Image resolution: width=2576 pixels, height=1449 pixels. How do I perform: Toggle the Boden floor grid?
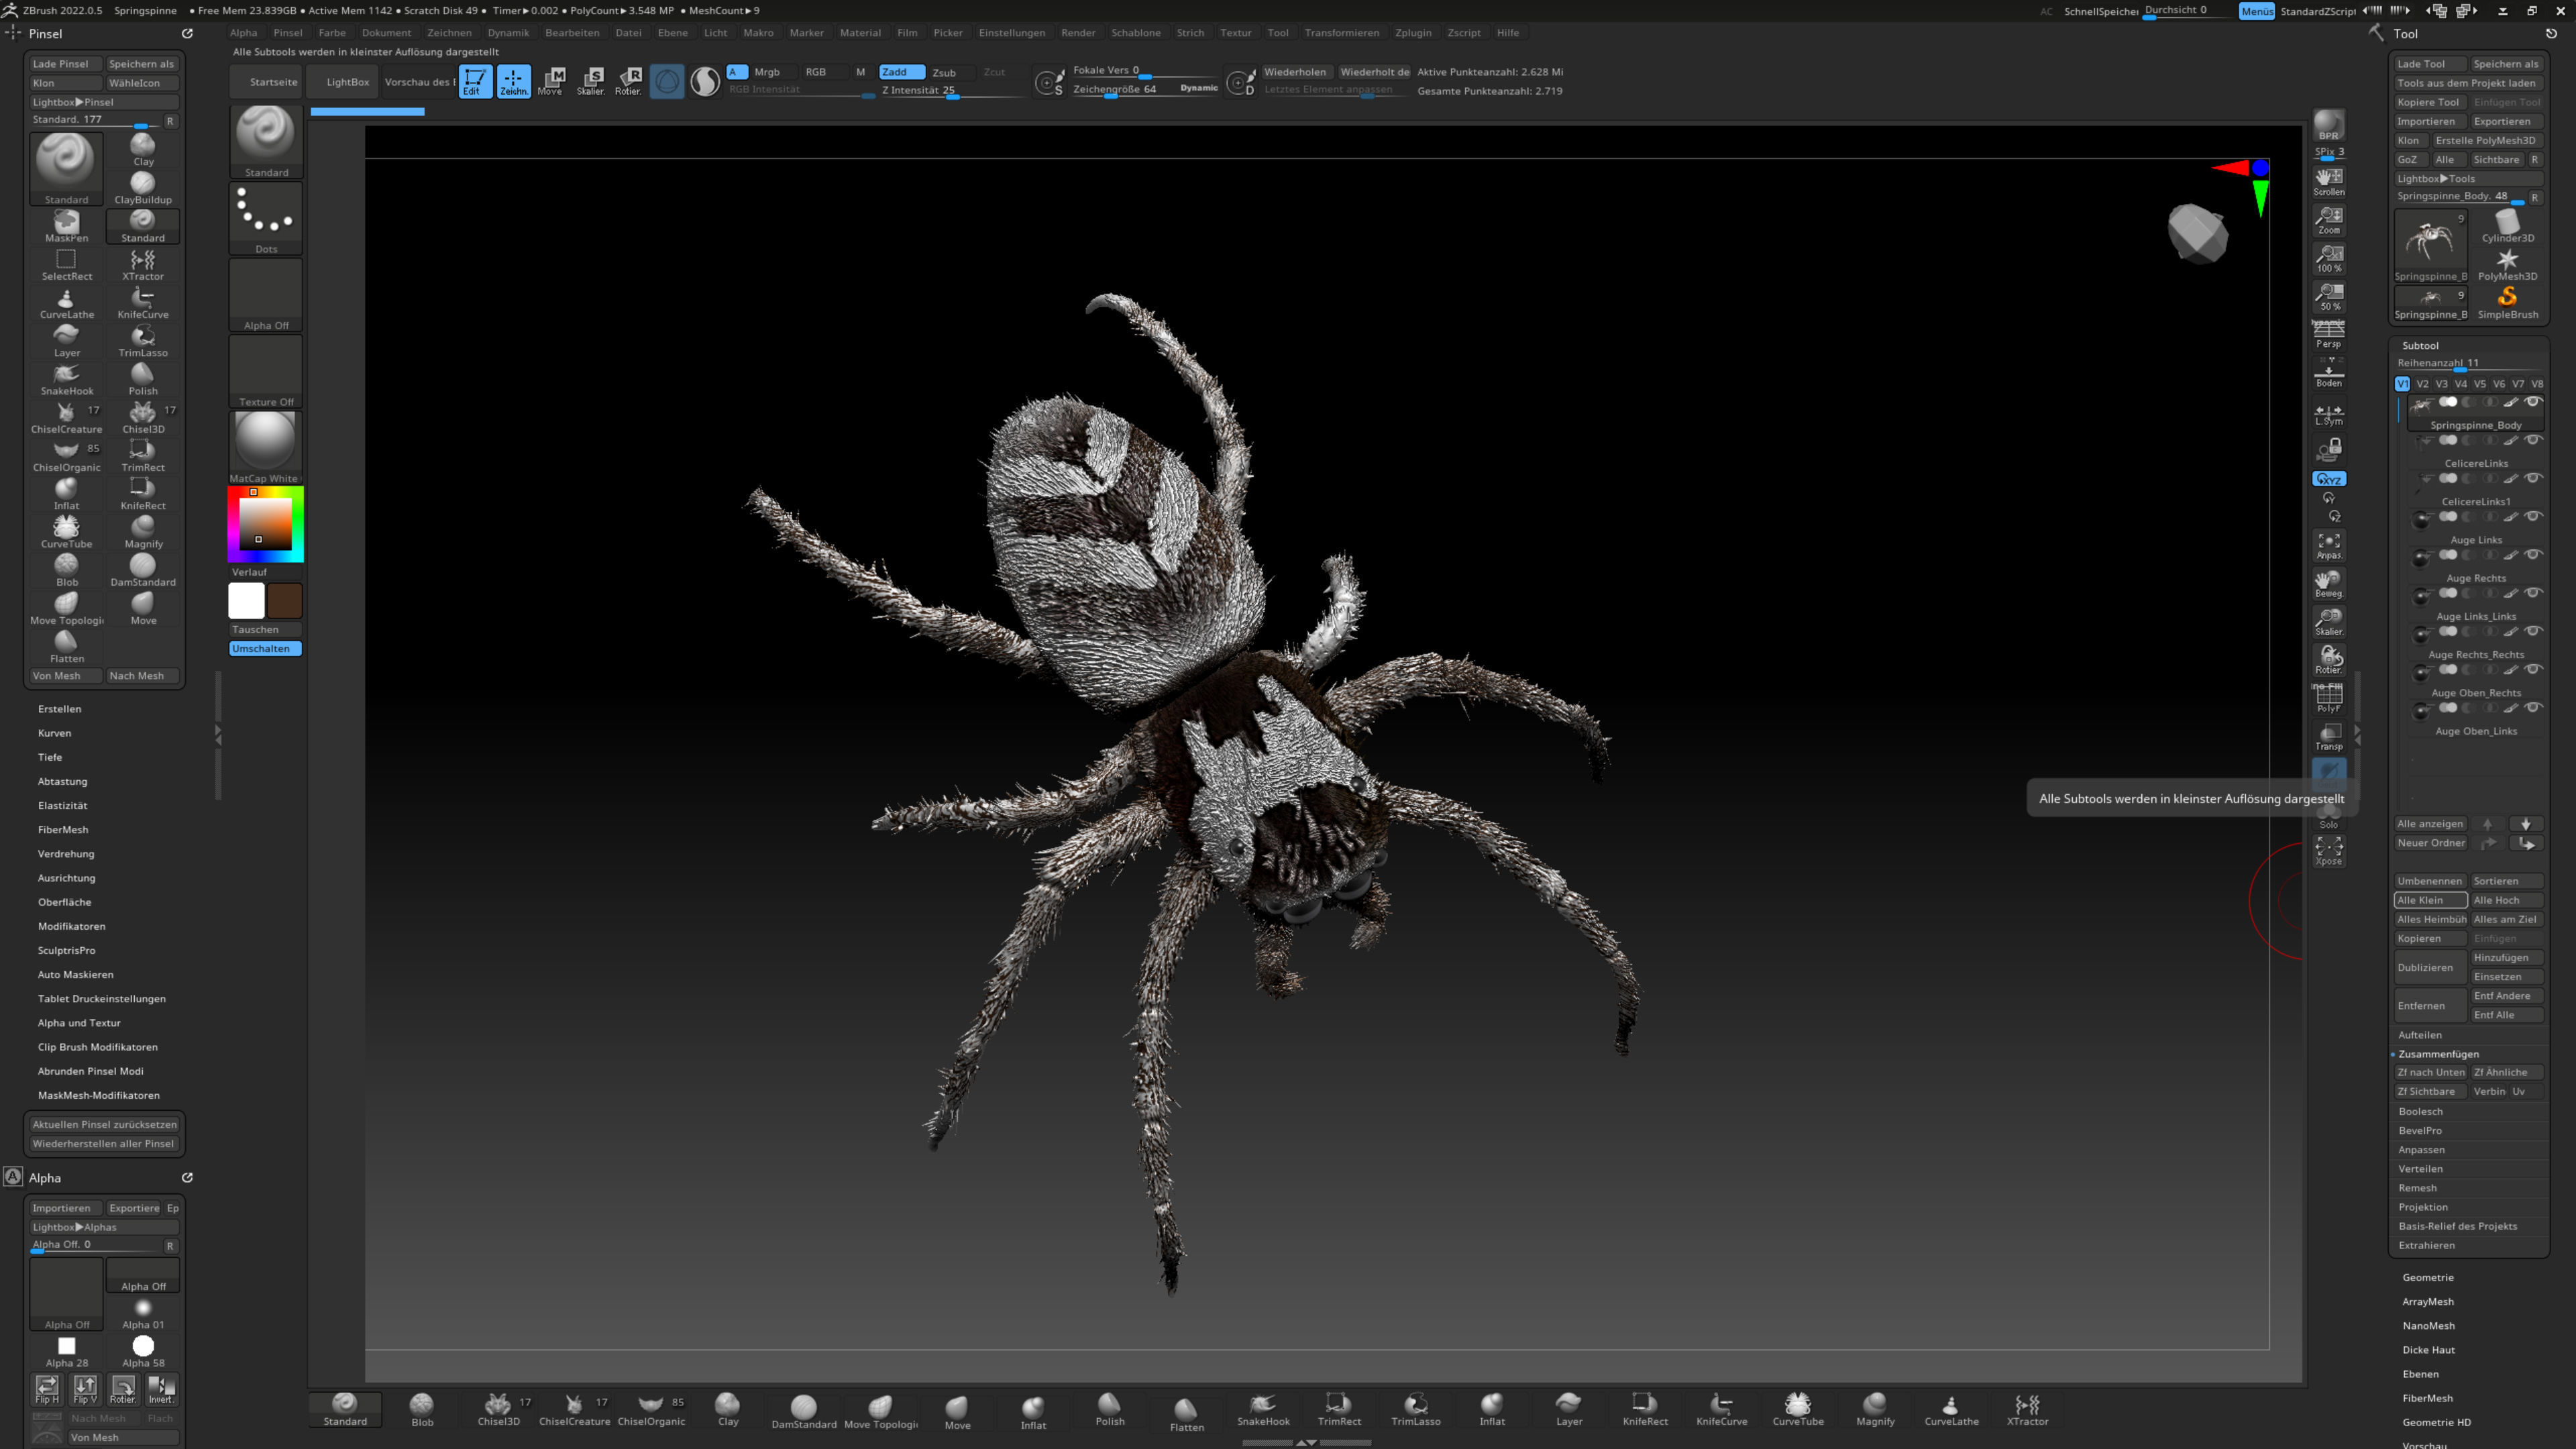pos(2328,373)
